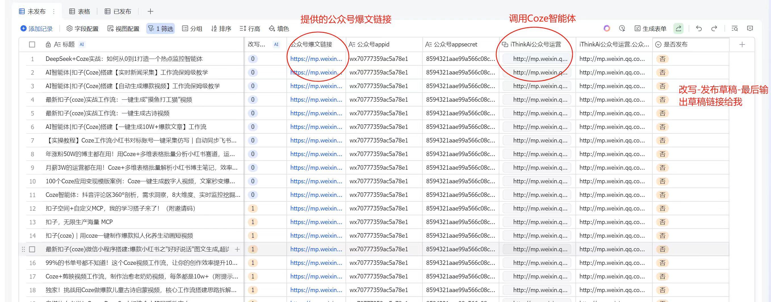The image size is (771, 302).
Task: Expand the 未发布 view options menu
Action: (x=54, y=11)
